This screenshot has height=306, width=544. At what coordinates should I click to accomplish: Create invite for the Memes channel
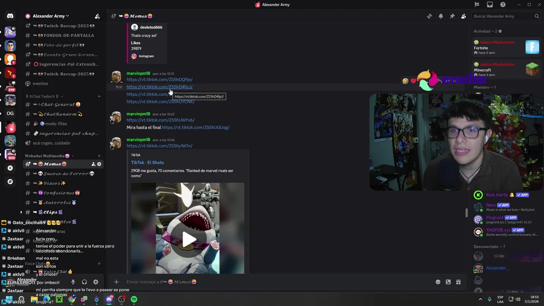coord(93,164)
